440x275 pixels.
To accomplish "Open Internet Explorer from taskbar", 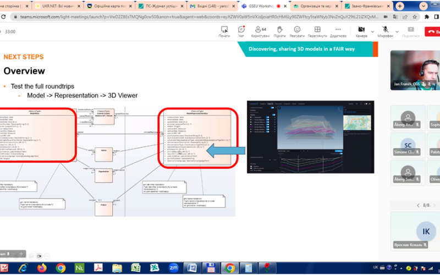I will 23,268.
